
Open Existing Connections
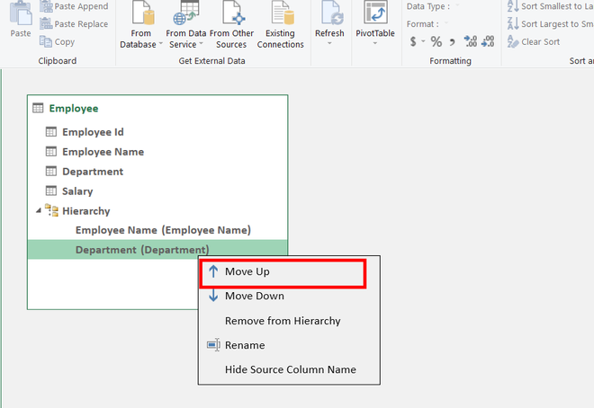280,24
